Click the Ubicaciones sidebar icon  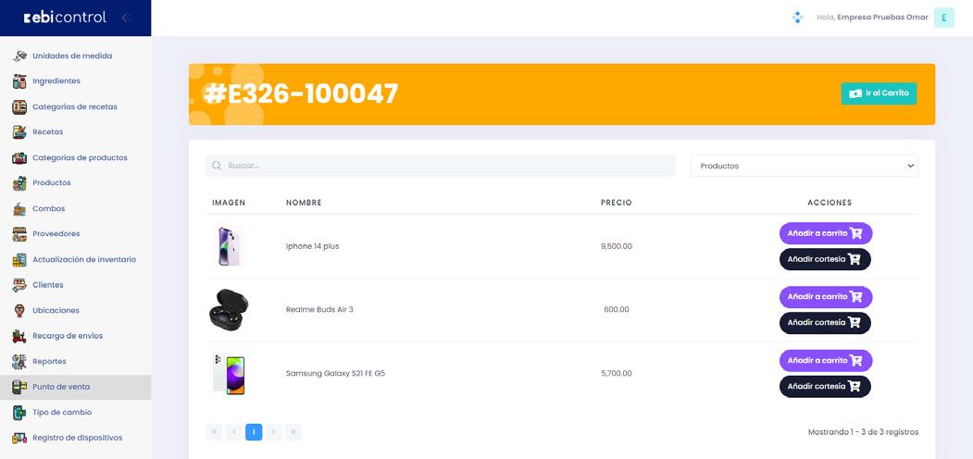19,310
